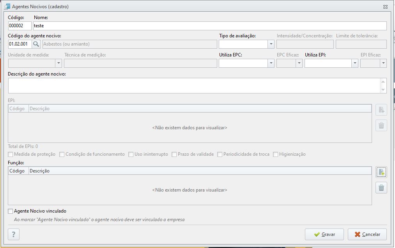Click the add document icon beside the EPI grid
This screenshot has width=395, height=248.
381,110
